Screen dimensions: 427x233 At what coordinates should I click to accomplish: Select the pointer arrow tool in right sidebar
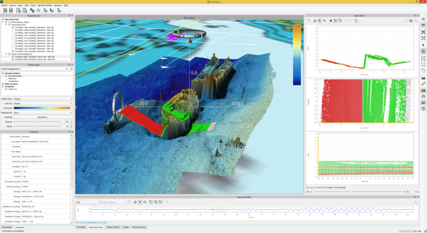(x=423, y=45)
